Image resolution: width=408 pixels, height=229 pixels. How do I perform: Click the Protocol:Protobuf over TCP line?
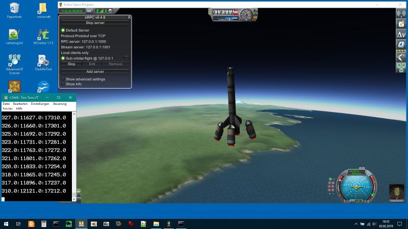(83, 36)
